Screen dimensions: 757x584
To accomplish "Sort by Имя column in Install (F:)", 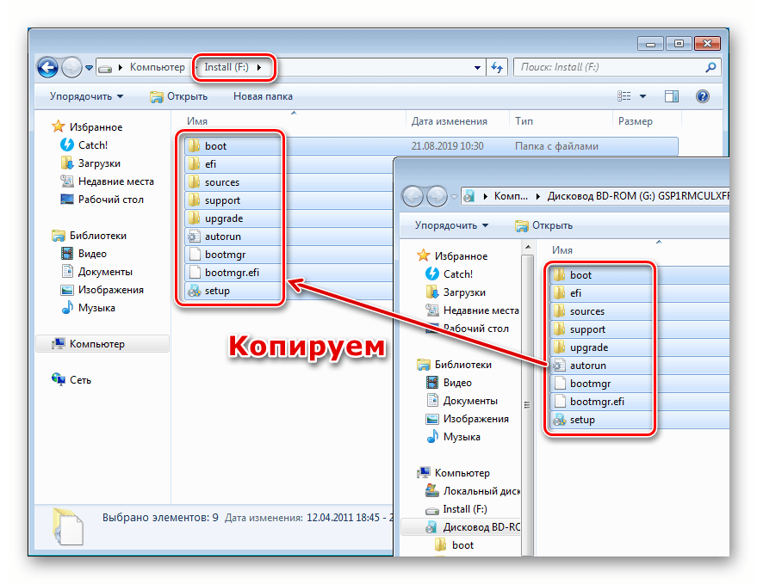I will (x=197, y=121).
